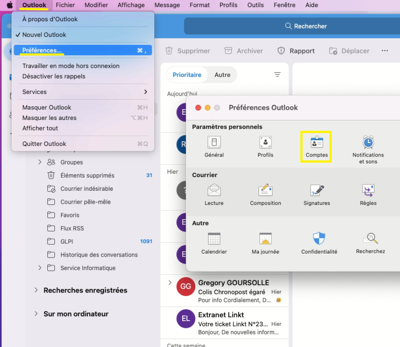Open the Modifier menu

96,5
